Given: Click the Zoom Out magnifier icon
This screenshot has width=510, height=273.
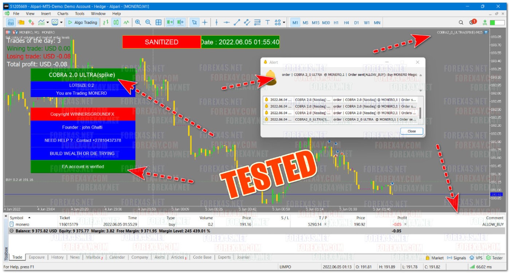Looking at the screenshot, I should [x=148, y=23].
